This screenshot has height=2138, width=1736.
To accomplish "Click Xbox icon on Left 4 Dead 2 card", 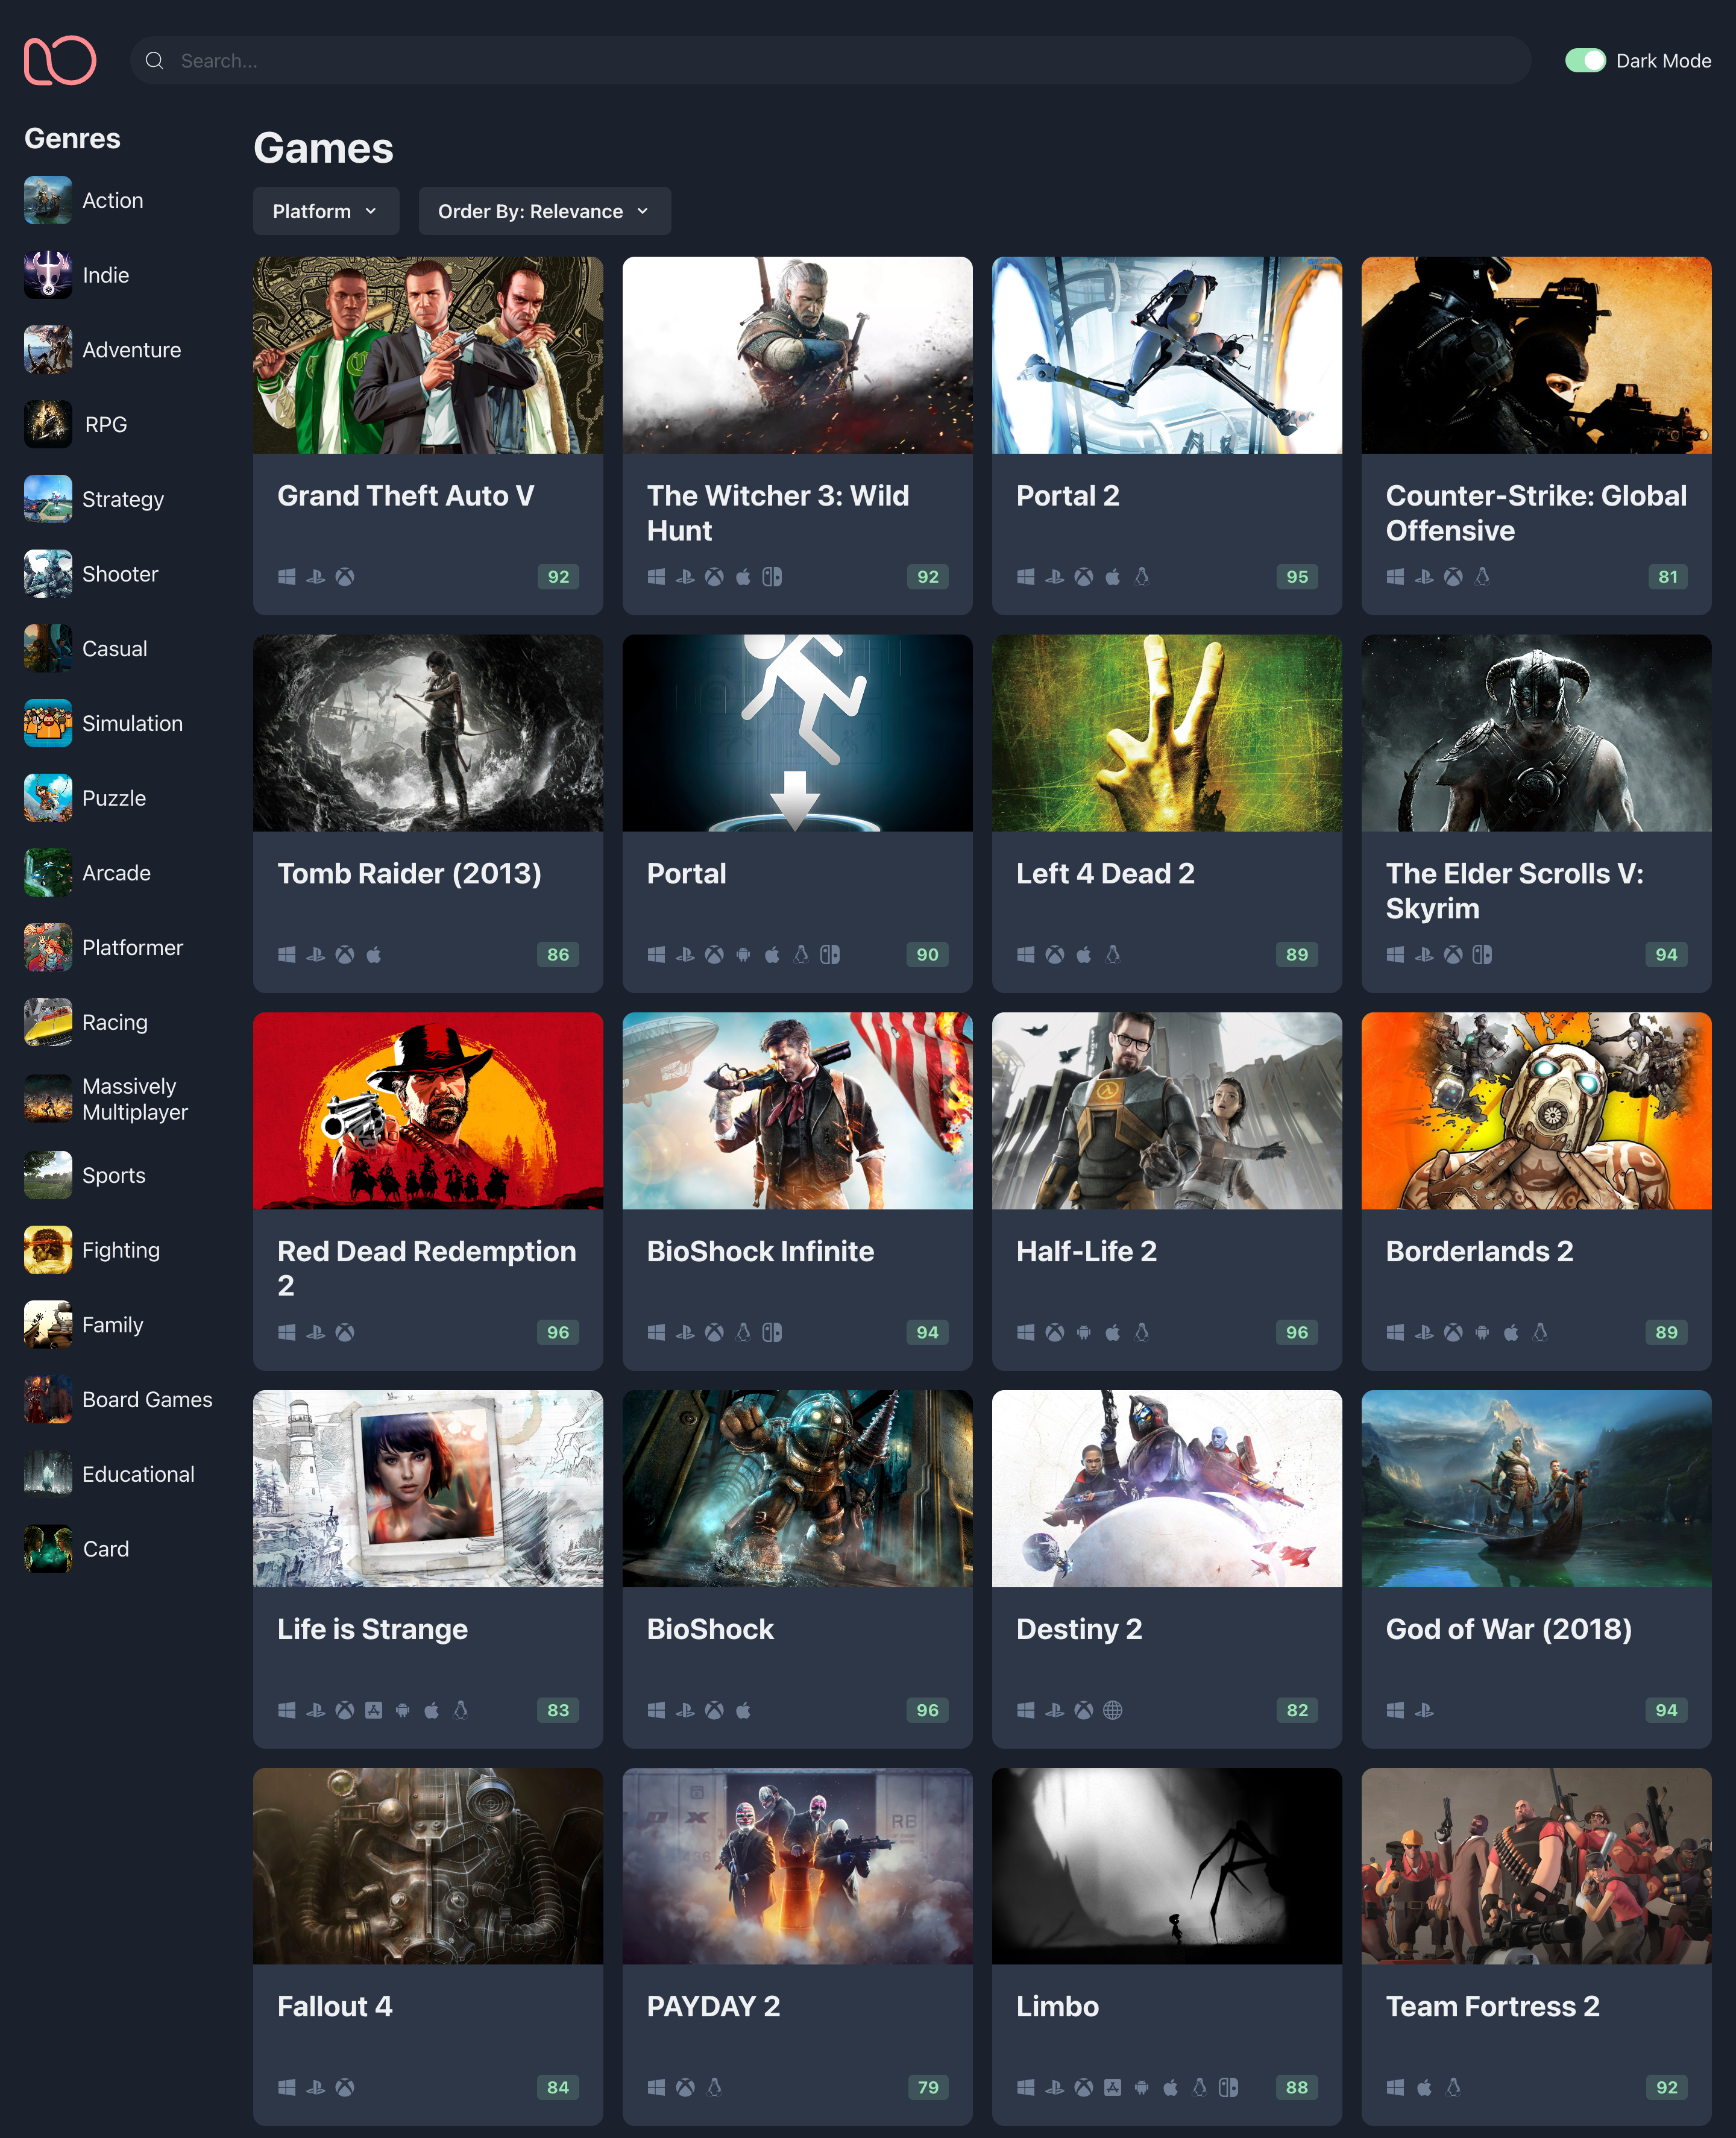I will point(1055,955).
